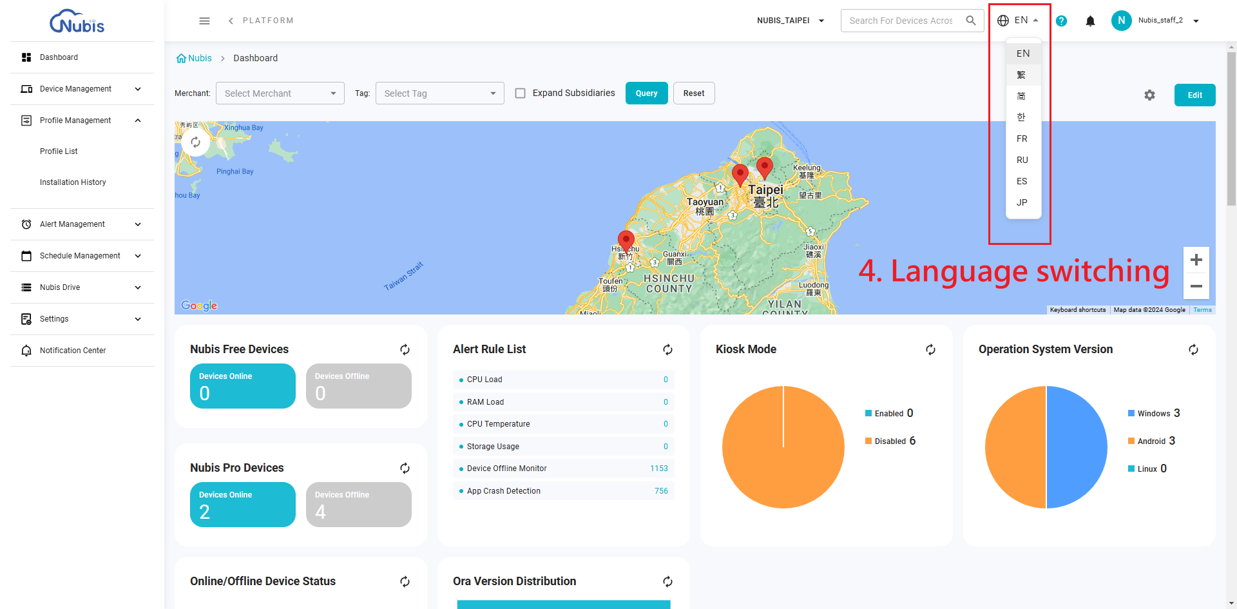1237x609 pixels.
Task: Zoom in on the map
Action: point(1196,260)
